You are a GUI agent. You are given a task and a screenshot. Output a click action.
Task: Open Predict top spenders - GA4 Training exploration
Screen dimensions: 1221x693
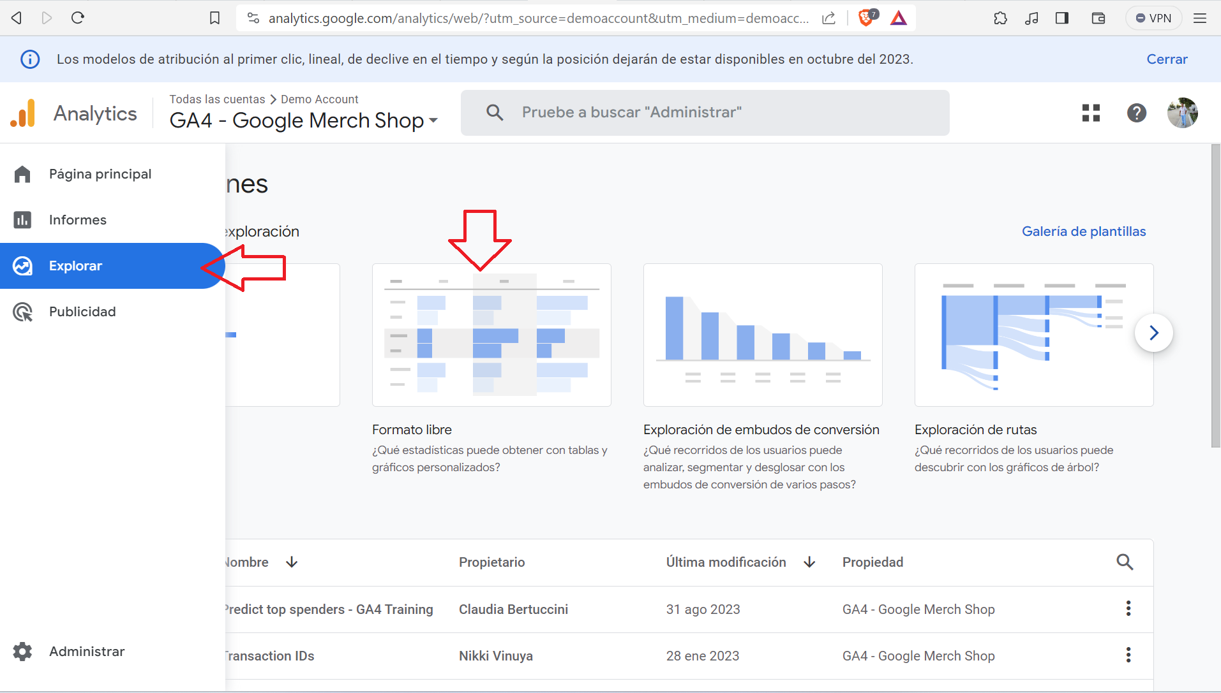click(x=329, y=609)
